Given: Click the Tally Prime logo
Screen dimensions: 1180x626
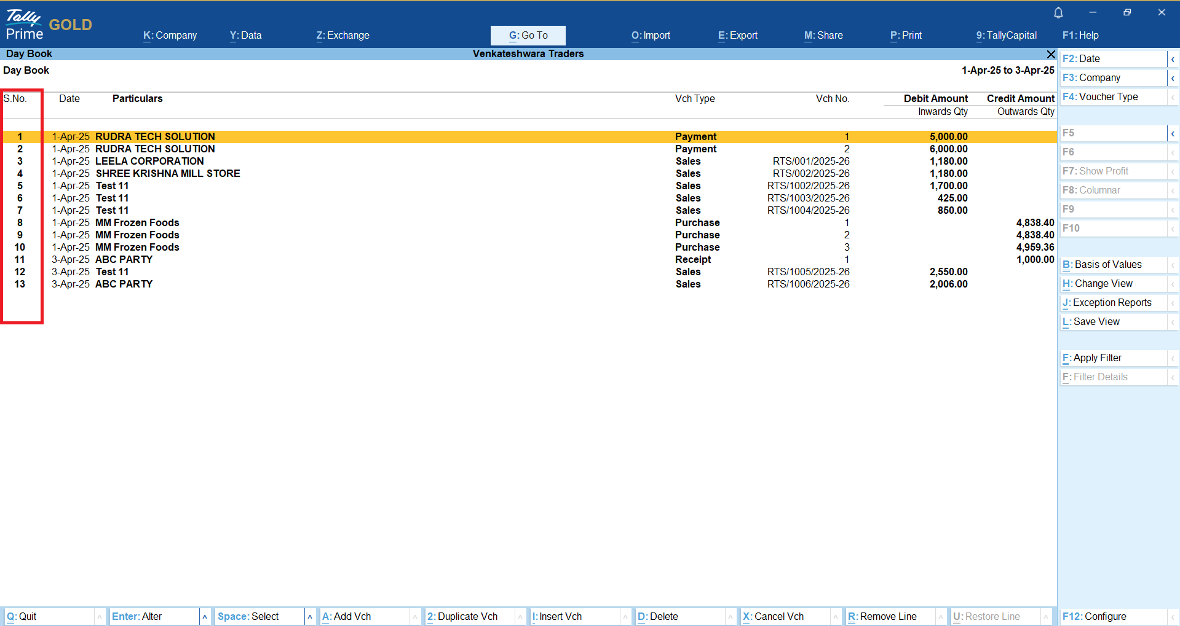Looking at the screenshot, I should coord(25,25).
